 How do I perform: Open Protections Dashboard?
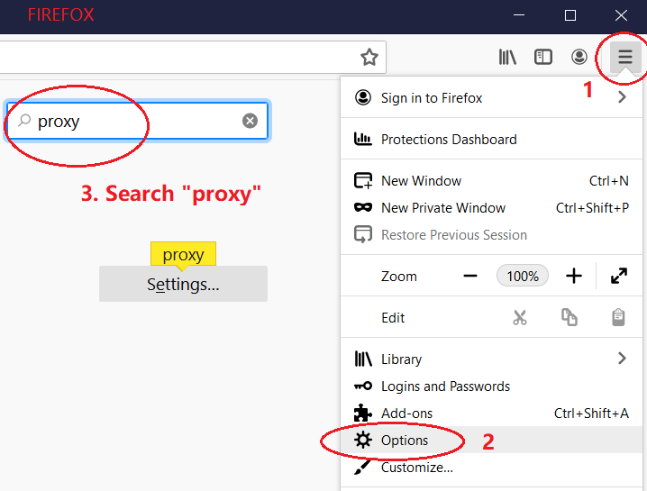(491, 140)
